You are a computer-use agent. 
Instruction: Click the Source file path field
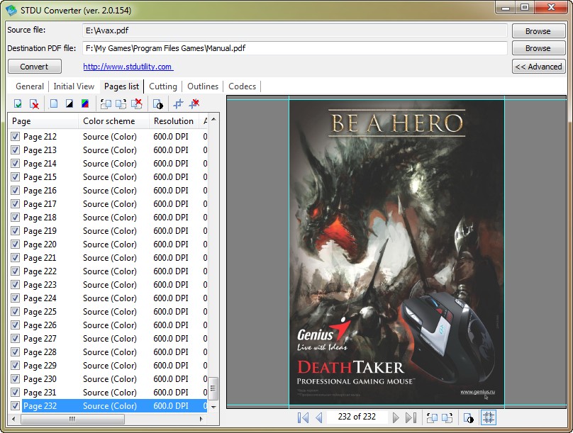(x=294, y=30)
